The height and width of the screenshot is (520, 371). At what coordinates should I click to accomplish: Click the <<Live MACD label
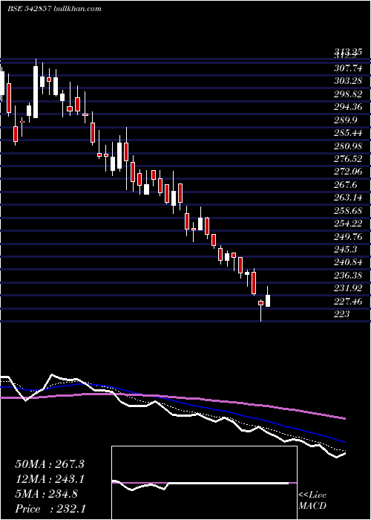click(x=312, y=501)
